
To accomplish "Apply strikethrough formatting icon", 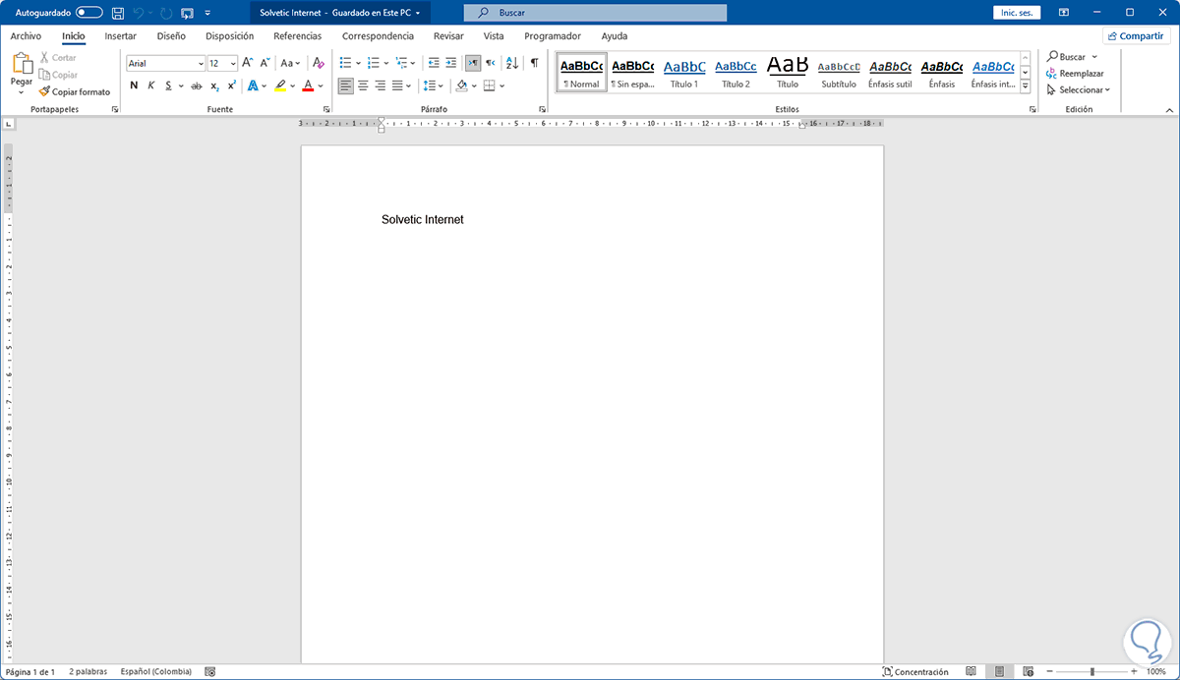I will [x=195, y=85].
